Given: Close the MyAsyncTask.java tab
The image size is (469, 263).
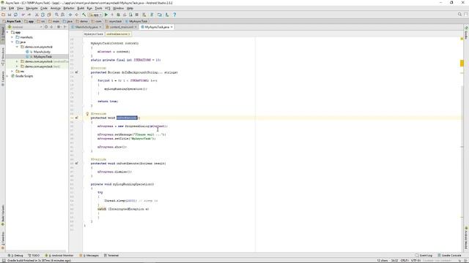Looking at the screenshot, I should click(171, 27).
